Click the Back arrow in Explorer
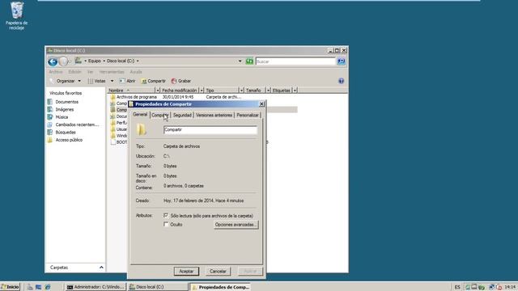The height and width of the screenshot is (291, 518). (53, 61)
